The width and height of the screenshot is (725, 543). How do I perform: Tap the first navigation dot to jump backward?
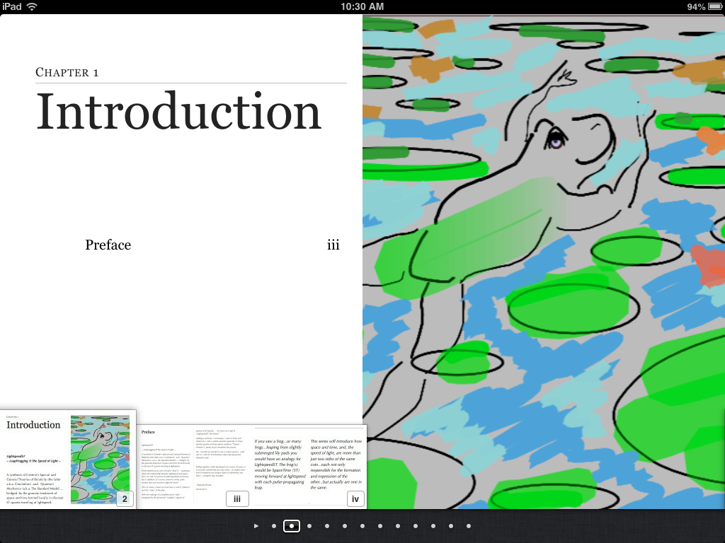(274, 526)
